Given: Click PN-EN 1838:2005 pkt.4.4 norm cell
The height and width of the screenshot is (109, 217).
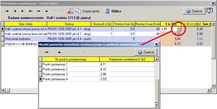Looking at the screenshot, I should (69, 39).
